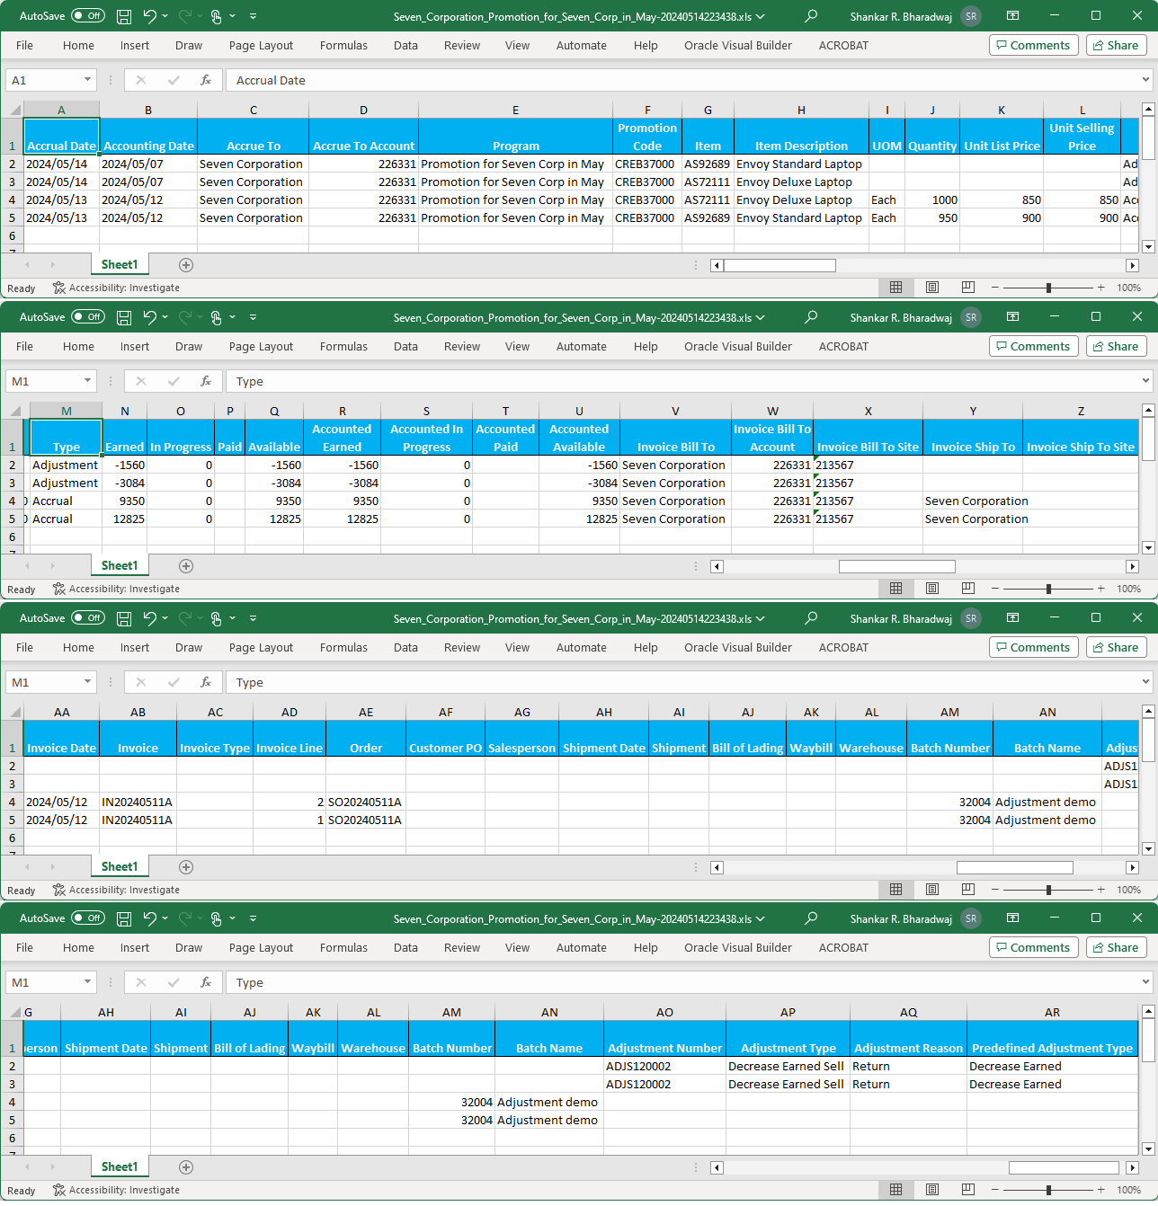This screenshot has height=1206, width=1158.
Task: Click horizontal scrollbar thumb in columns A–L window
Action: pyautogui.click(x=779, y=265)
